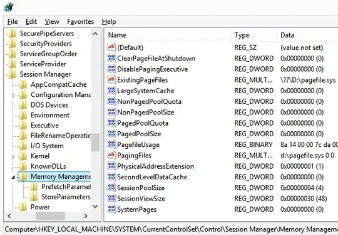Select the Memory Management key
This screenshot has width=338, height=235.
pos(61,176)
